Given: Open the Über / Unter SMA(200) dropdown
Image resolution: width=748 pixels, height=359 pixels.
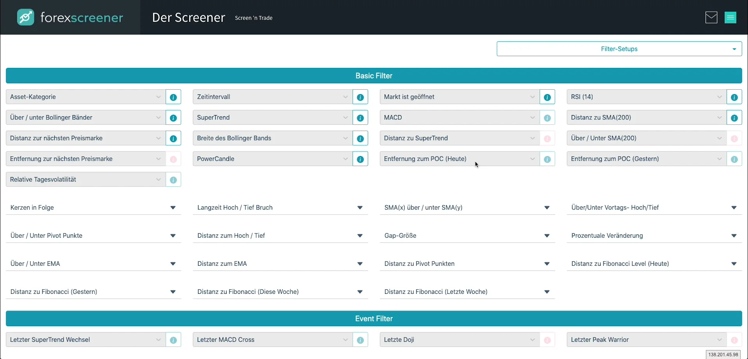Looking at the screenshot, I should 647,138.
